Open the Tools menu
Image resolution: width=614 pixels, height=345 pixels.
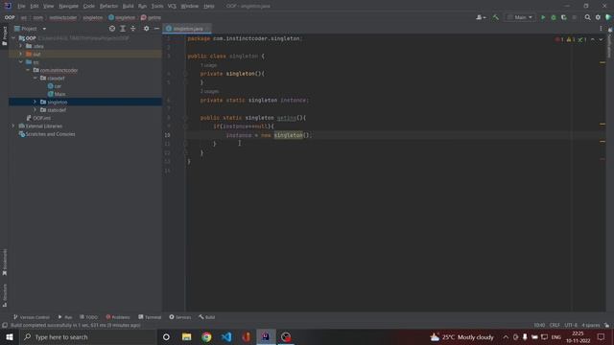(157, 6)
